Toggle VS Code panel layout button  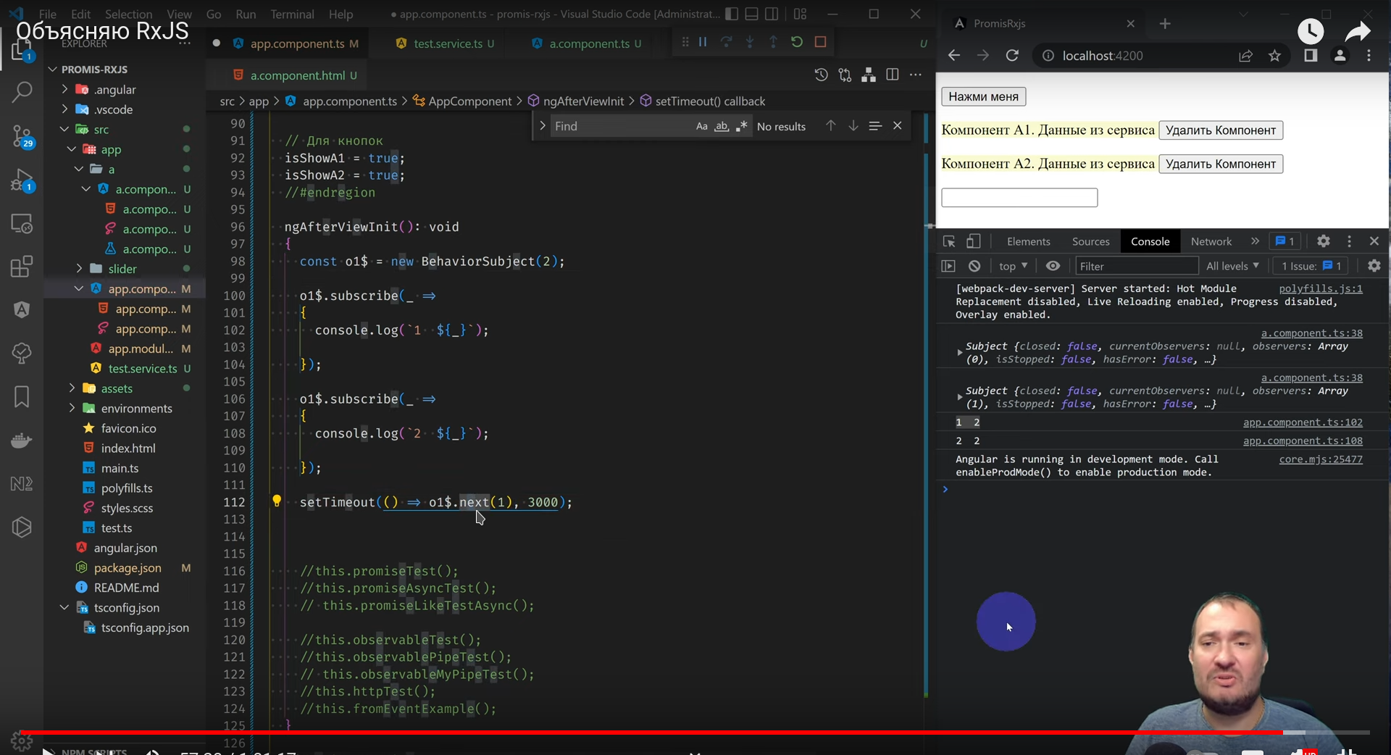tap(752, 14)
